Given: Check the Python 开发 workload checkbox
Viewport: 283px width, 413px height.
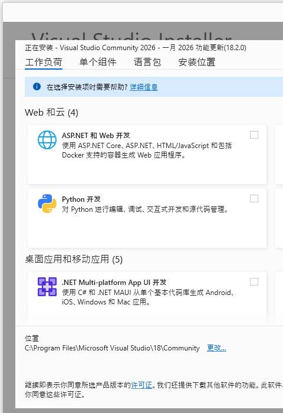Looking at the screenshot, I should tap(254, 199).
